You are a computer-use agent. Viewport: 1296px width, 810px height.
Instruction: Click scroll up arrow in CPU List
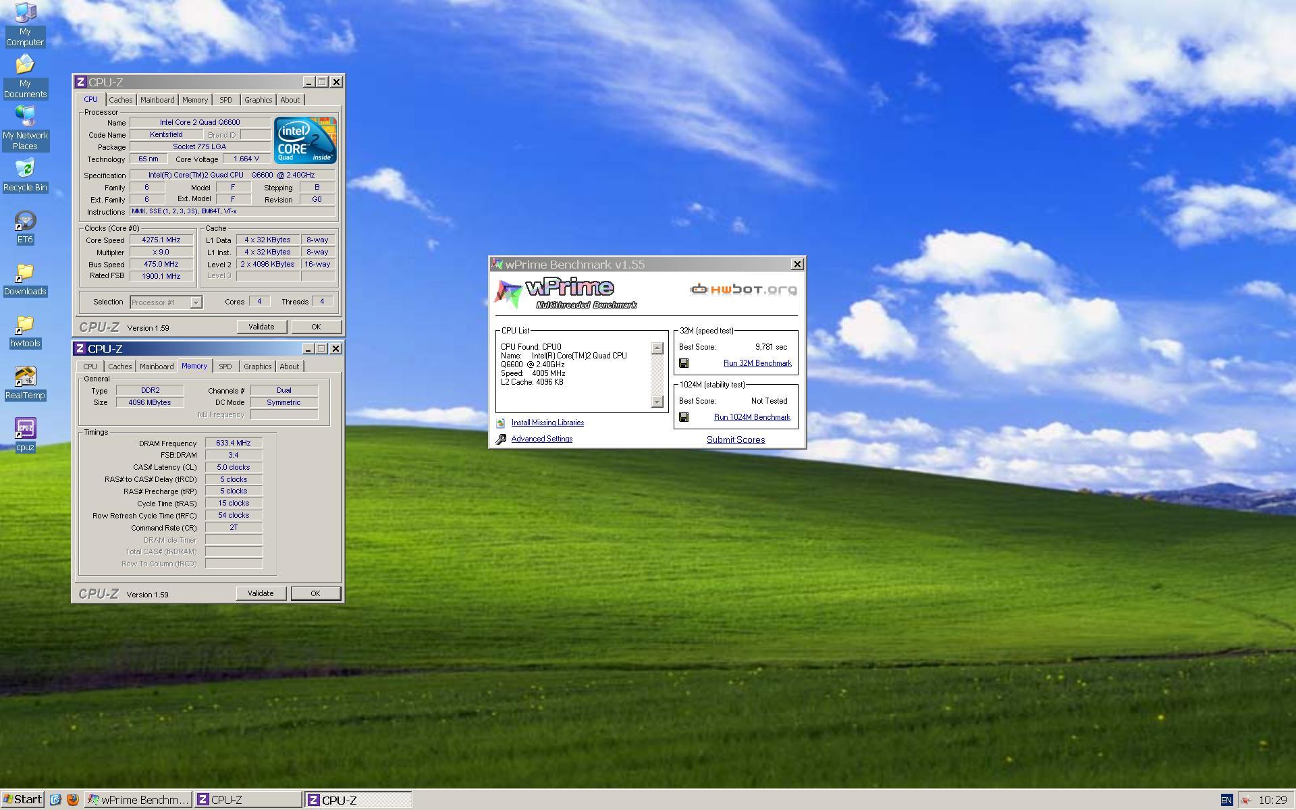pos(657,348)
